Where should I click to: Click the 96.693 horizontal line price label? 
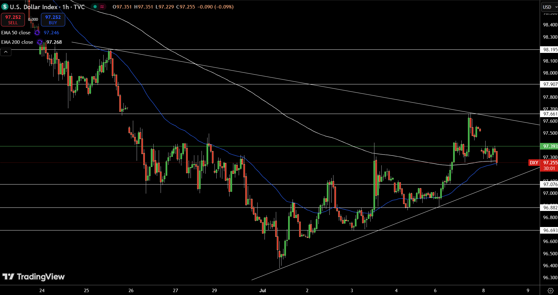(549, 230)
